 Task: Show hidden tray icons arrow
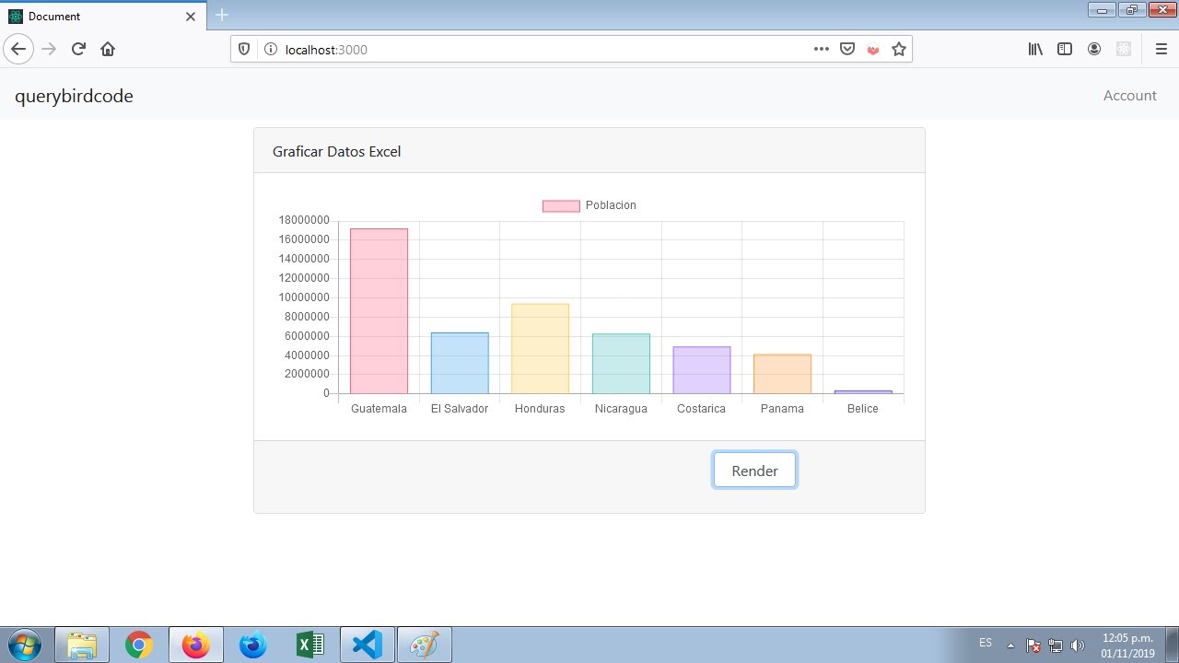pos(1010,646)
